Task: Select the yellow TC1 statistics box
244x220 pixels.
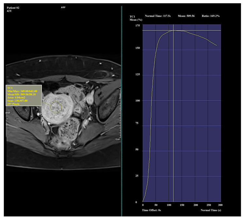Action: pos(24,95)
